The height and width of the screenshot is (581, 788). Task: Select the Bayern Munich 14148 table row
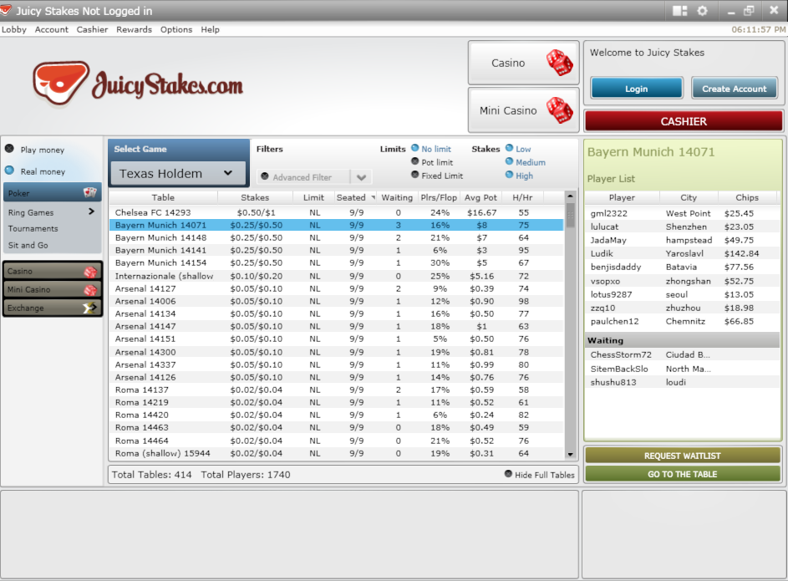pyautogui.click(x=336, y=237)
